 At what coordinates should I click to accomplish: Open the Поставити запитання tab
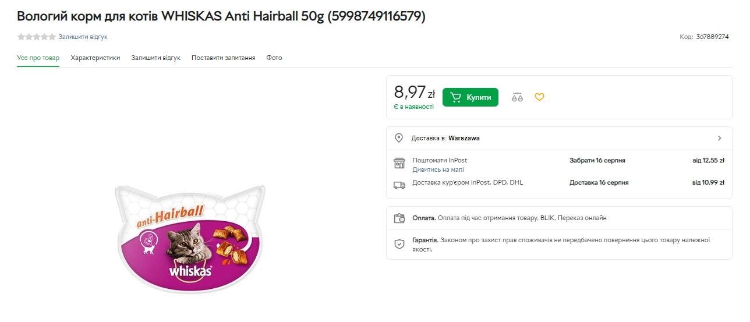tap(223, 58)
